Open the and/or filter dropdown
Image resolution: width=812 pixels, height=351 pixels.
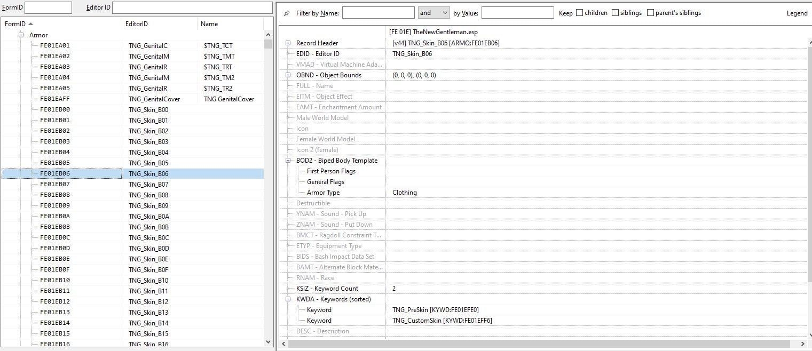click(434, 13)
